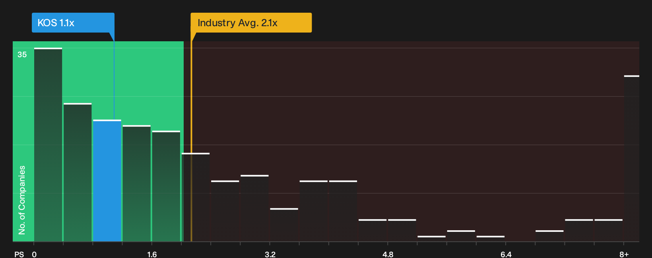
Task: Select the 8+ bar at the right edge
Action: coord(631,158)
